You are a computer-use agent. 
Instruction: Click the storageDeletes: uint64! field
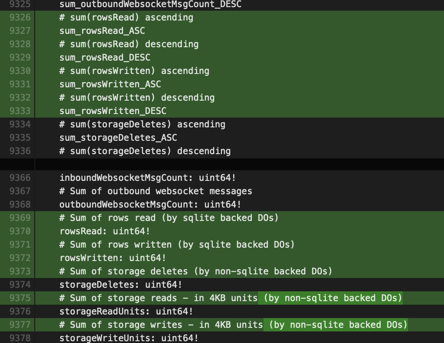click(121, 285)
